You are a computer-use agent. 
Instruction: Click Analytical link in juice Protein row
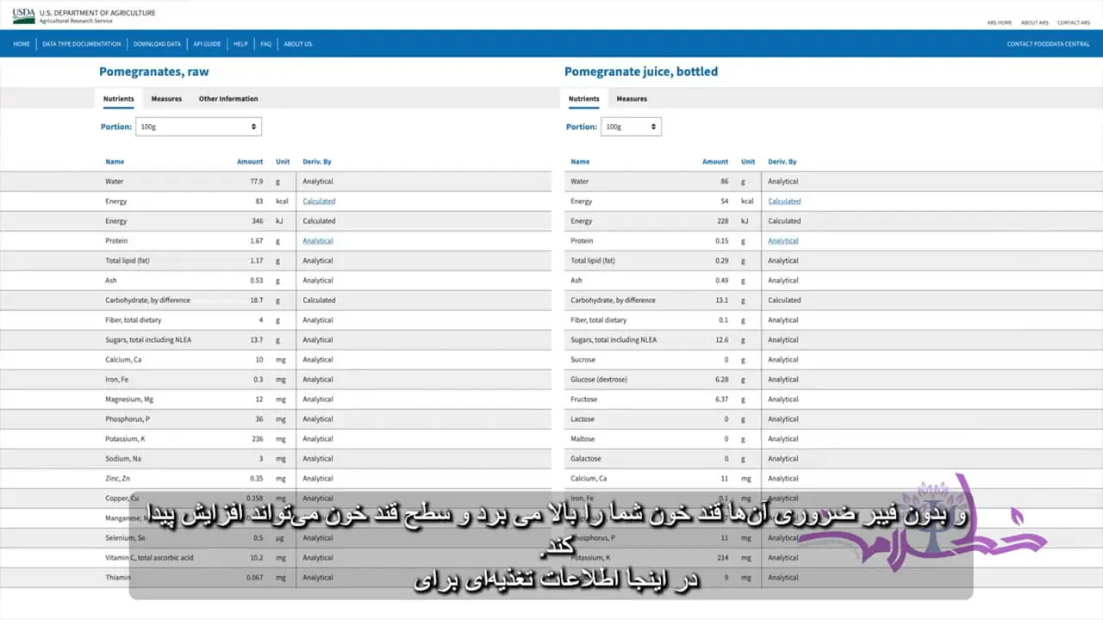coord(783,241)
